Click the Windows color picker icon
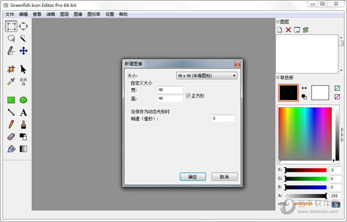This screenshot has width=347, height=222. click(x=335, y=204)
